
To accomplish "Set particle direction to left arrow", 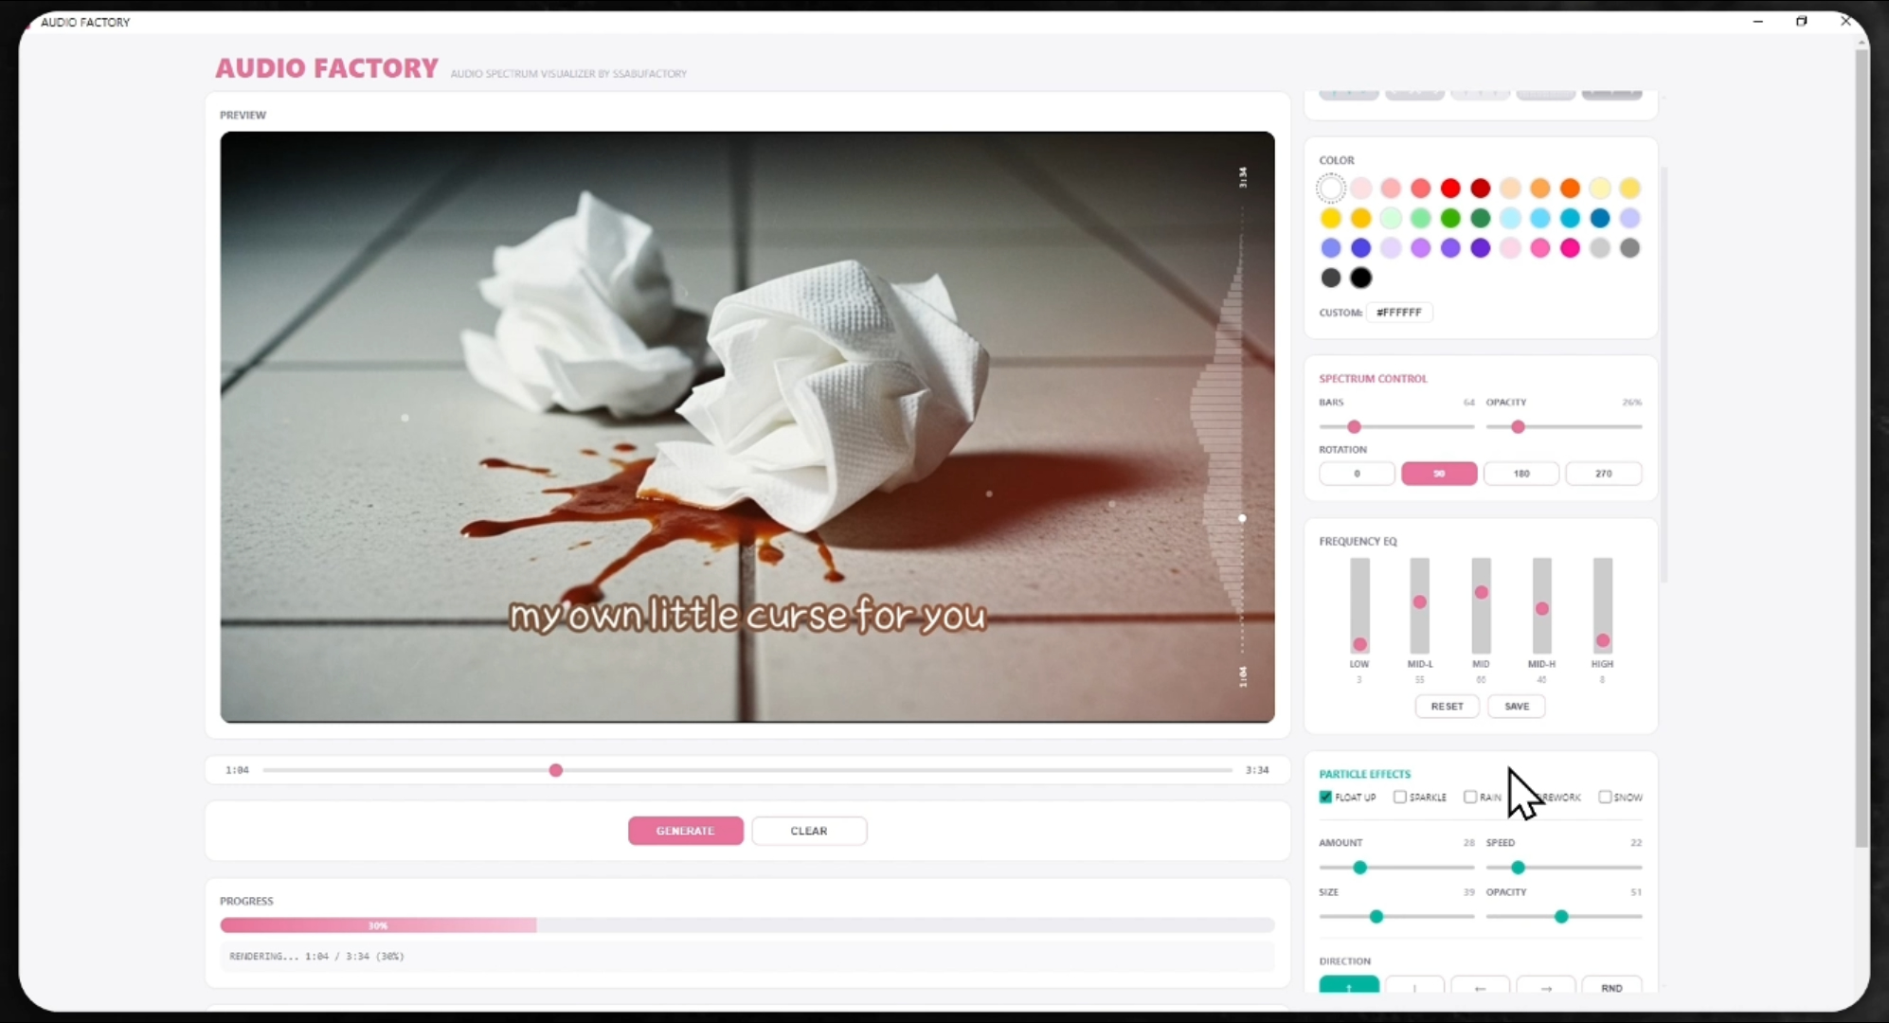I will [x=1480, y=987].
